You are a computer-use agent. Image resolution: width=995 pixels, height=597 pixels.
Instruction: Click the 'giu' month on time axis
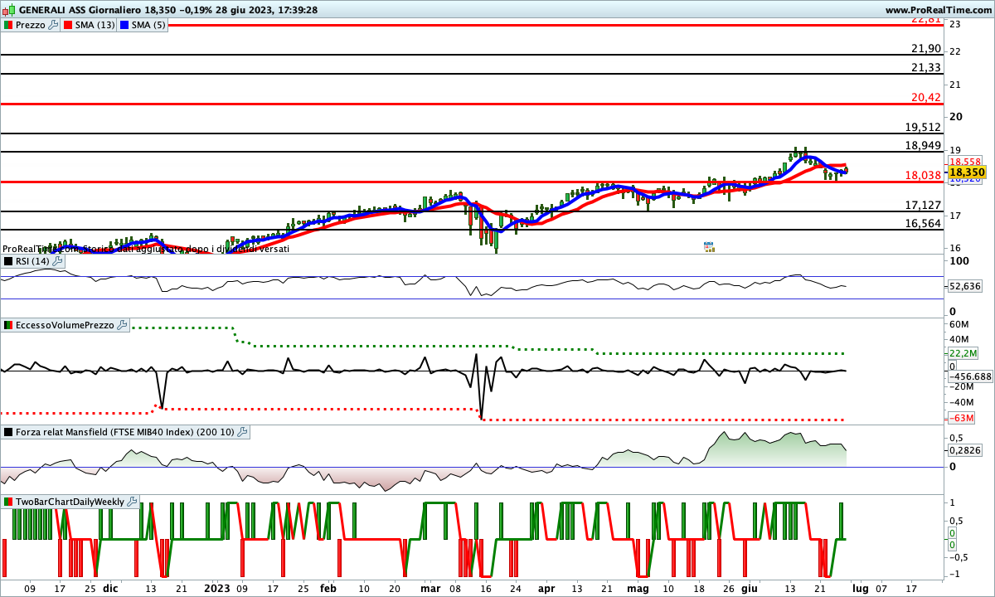[749, 588]
